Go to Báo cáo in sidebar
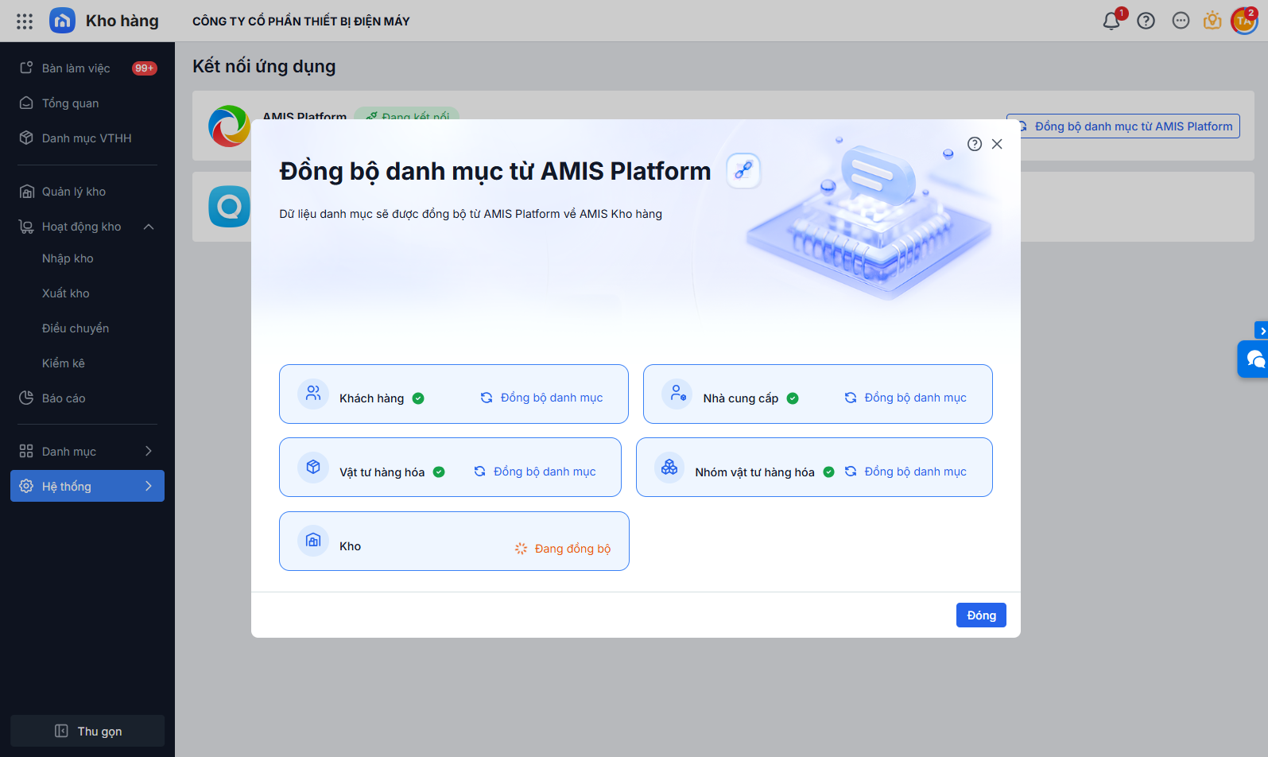1268x757 pixels. pos(64,398)
